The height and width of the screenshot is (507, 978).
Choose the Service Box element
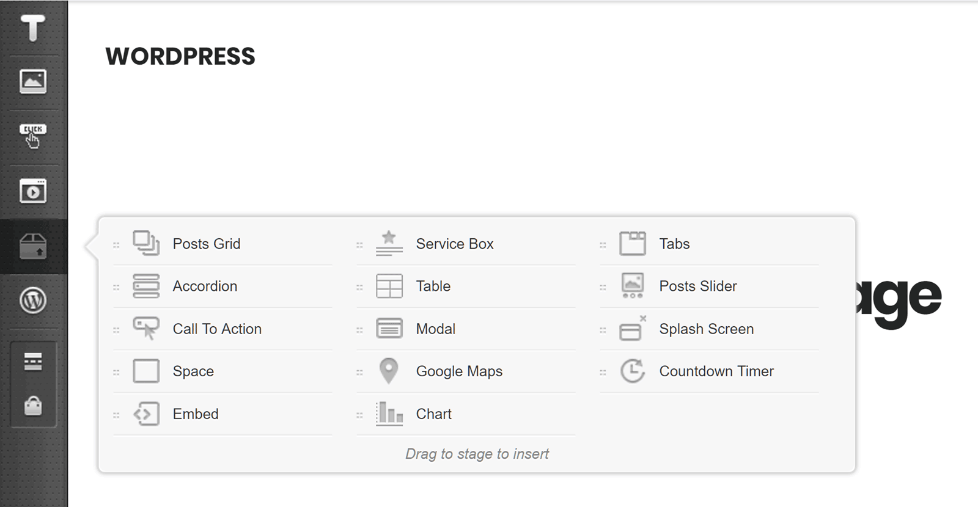454,244
